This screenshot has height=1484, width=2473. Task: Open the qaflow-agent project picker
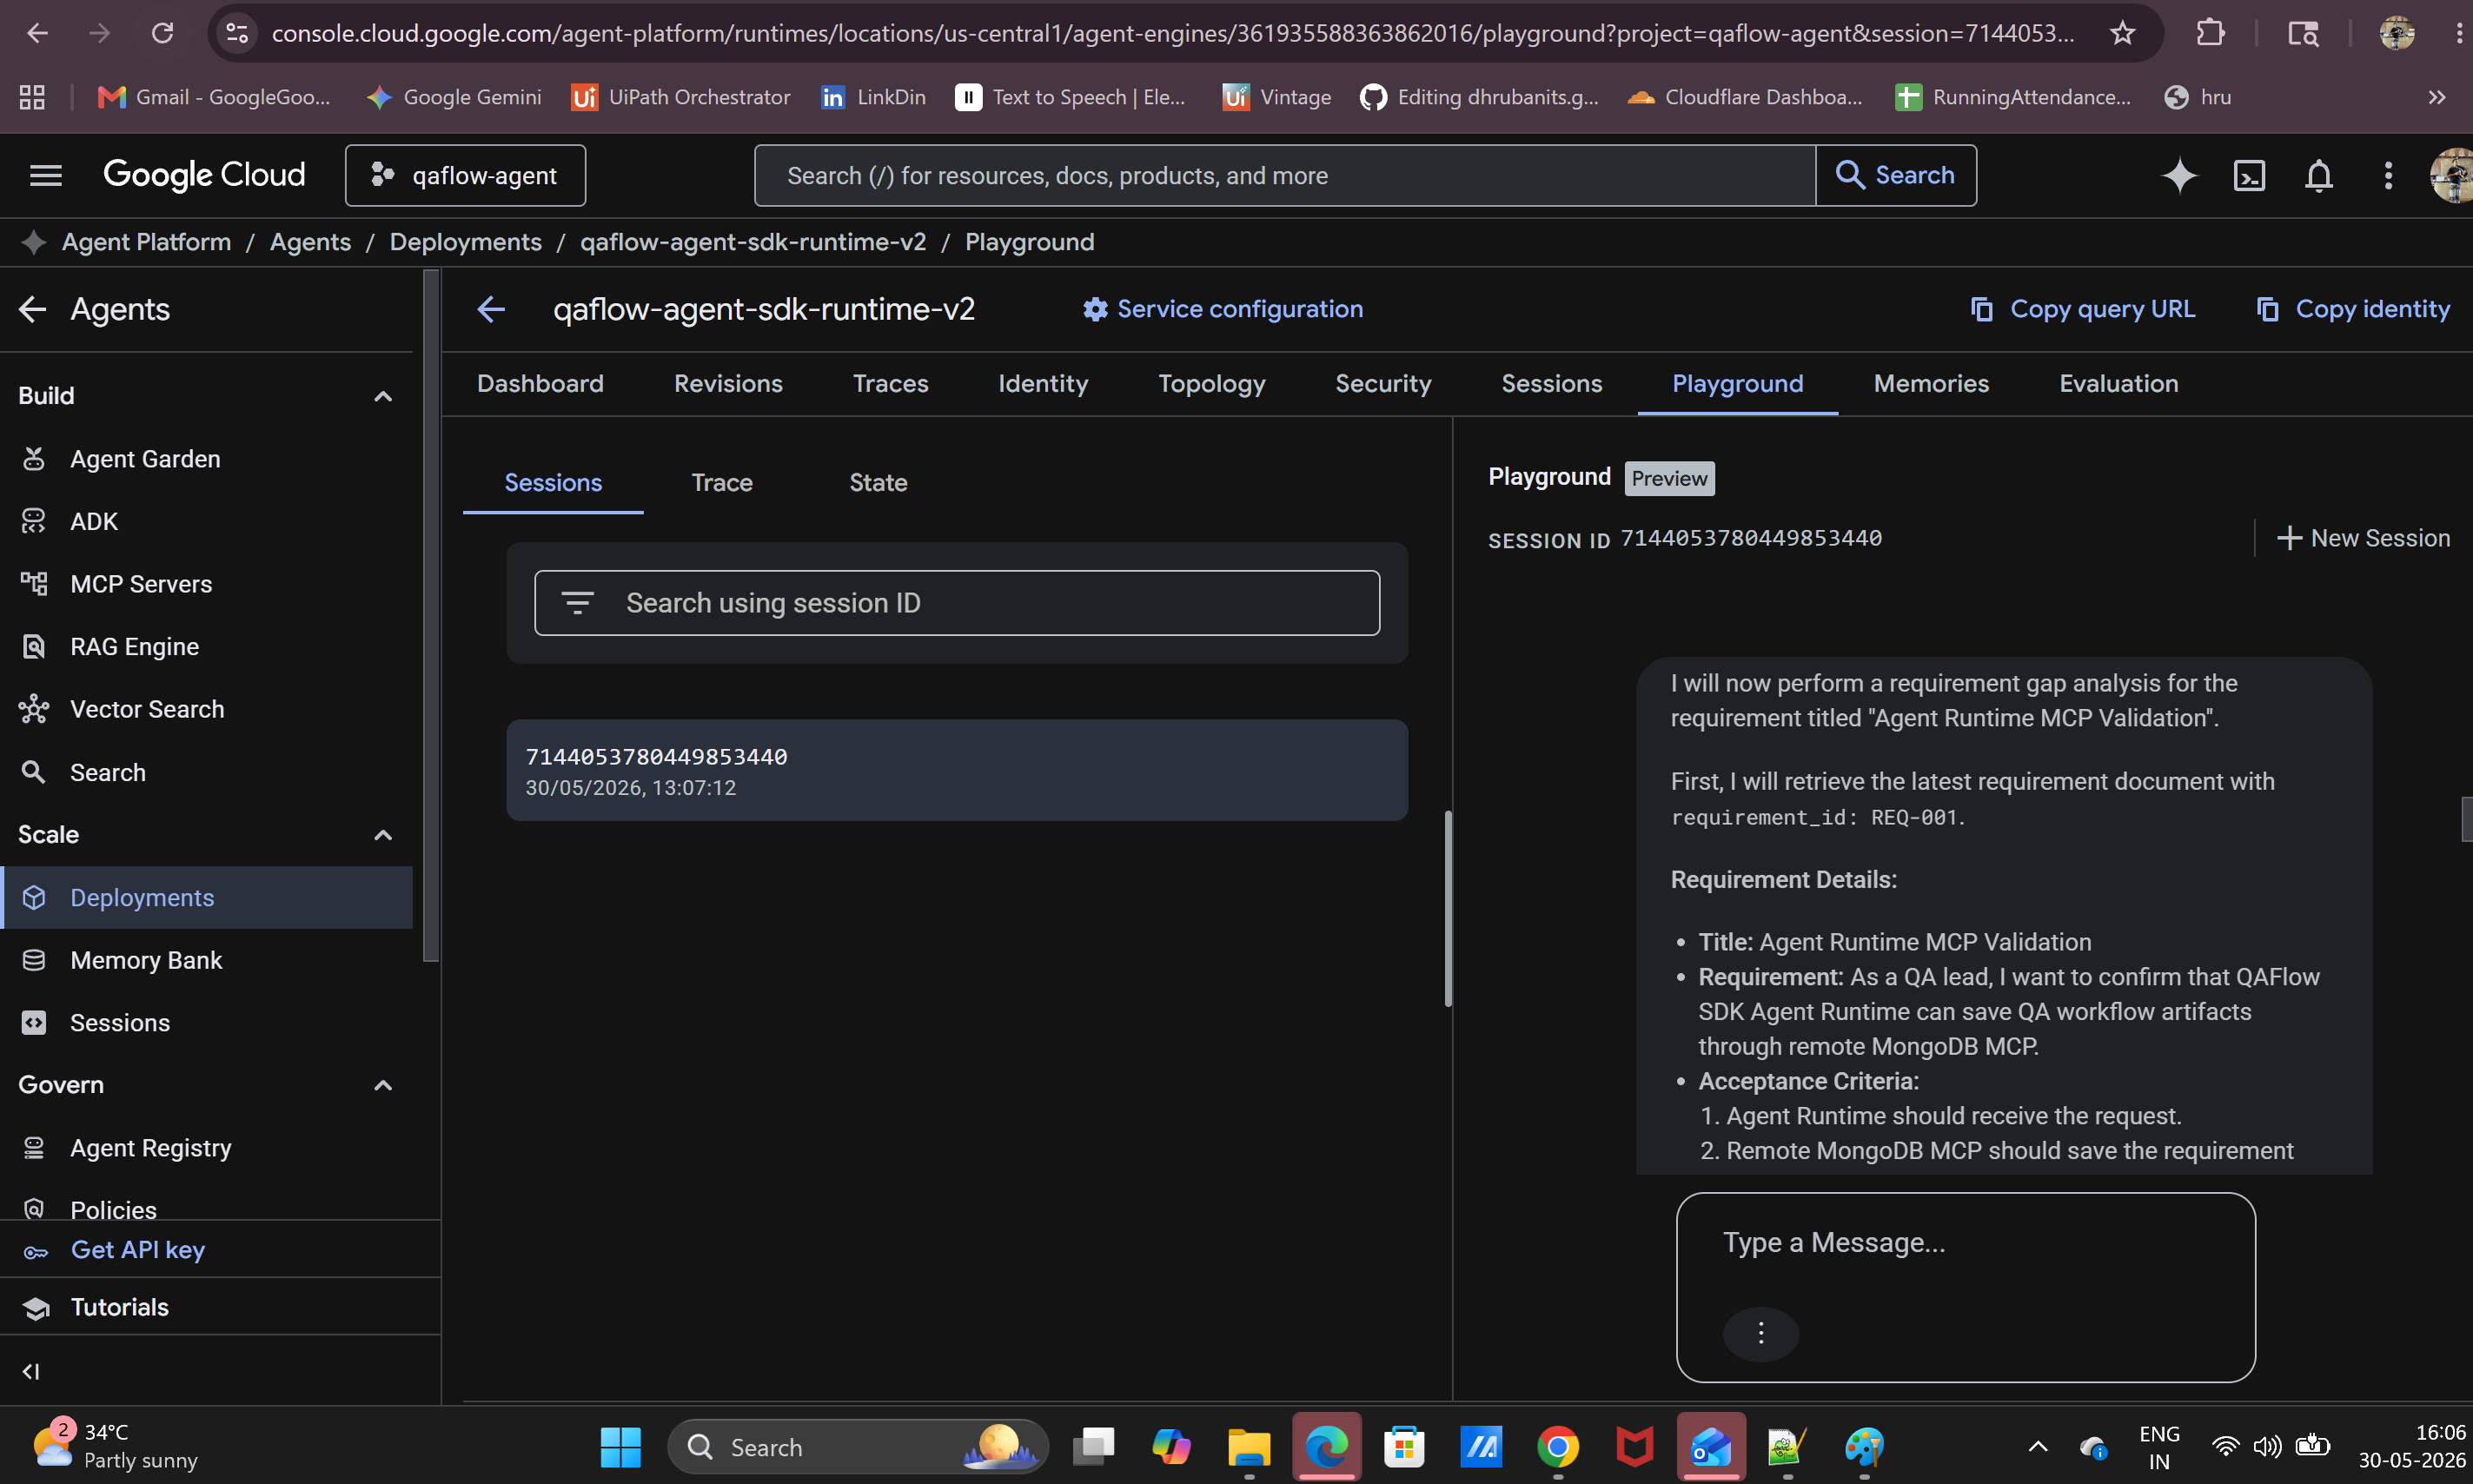coord(466,175)
